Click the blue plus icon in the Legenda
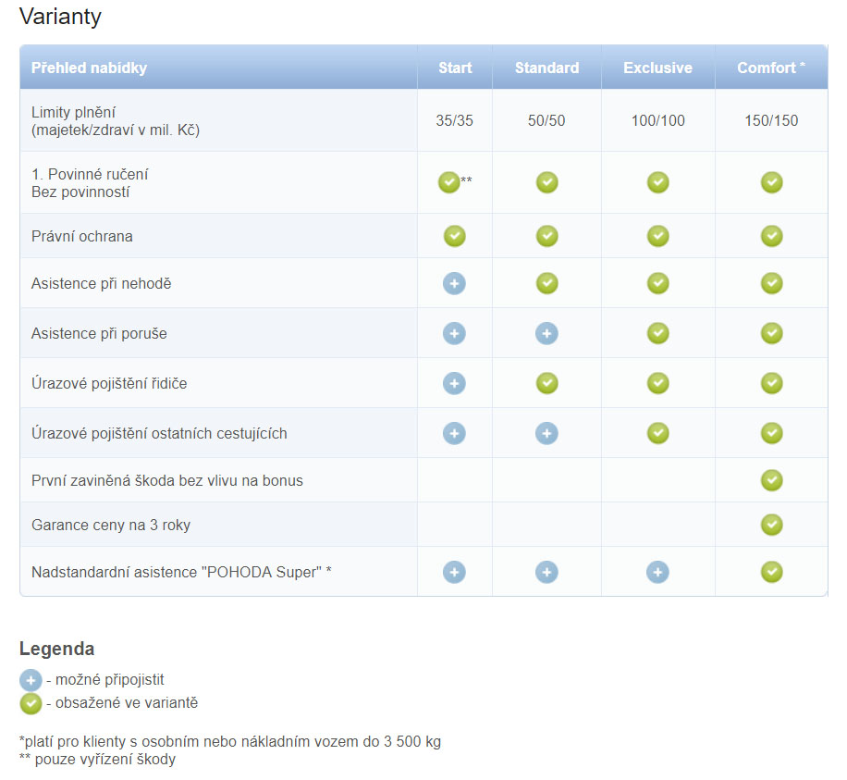The height and width of the screenshot is (780, 847). 31,680
